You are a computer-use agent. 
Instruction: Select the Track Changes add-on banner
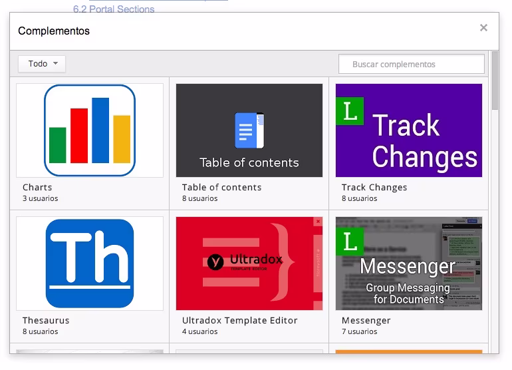[409, 130]
